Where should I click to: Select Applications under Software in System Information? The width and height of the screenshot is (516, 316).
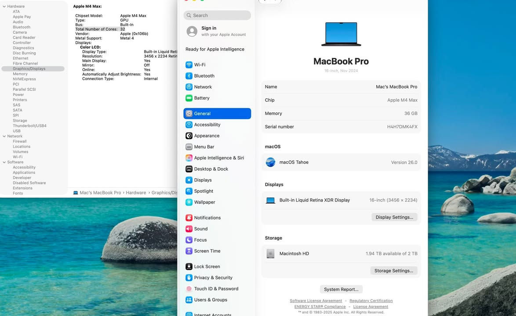pyautogui.click(x=24, y=173)
